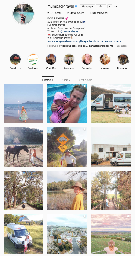Open the wombat wildlife sign post
The width and height of the screenshot is (135, 256).
click(x=67, y=147)
